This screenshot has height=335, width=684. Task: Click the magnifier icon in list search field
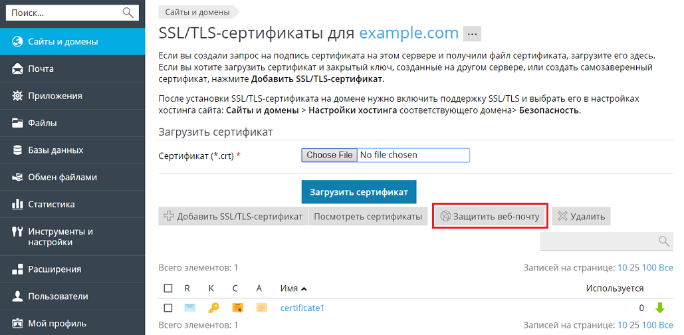(663, 241)
